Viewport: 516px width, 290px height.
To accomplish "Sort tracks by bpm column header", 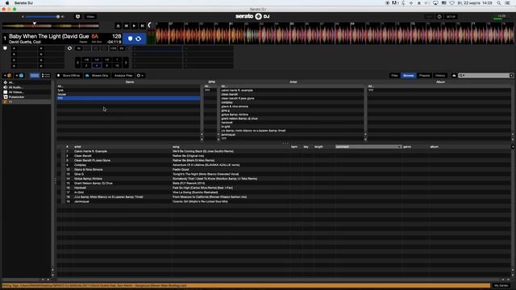I will click(x=294, y=147).
